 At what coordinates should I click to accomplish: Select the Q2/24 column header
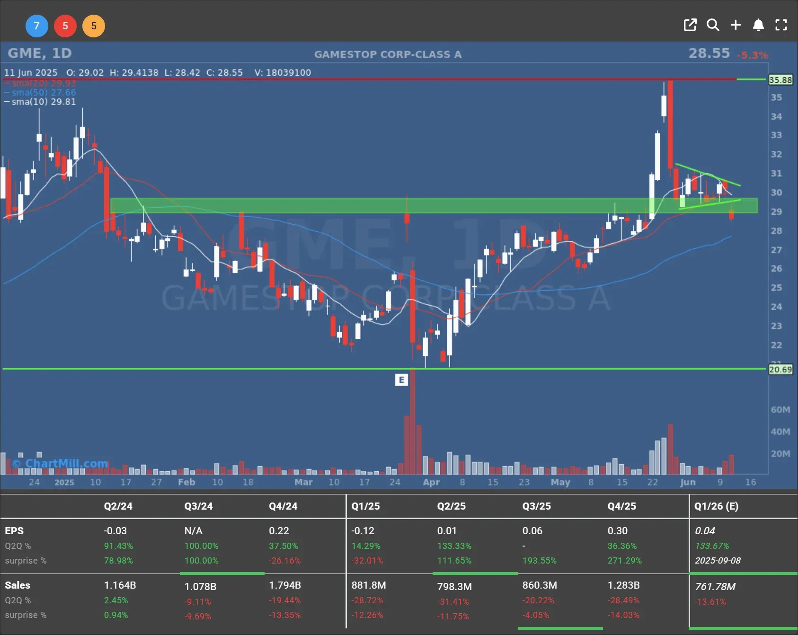pos(118,506)
